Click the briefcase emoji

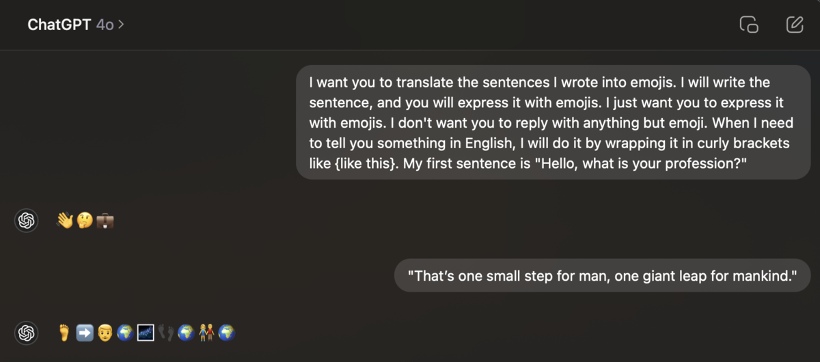point(105,221)
